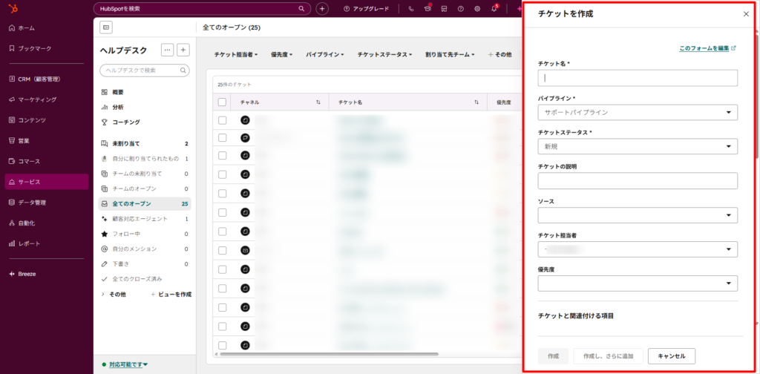Open the form's チケット担当者 dropdown
760x374 pixels.
(x=638, y=249)
